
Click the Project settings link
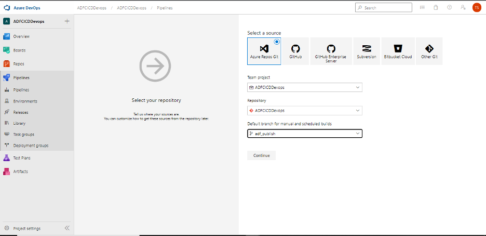[x=26, y=229]
